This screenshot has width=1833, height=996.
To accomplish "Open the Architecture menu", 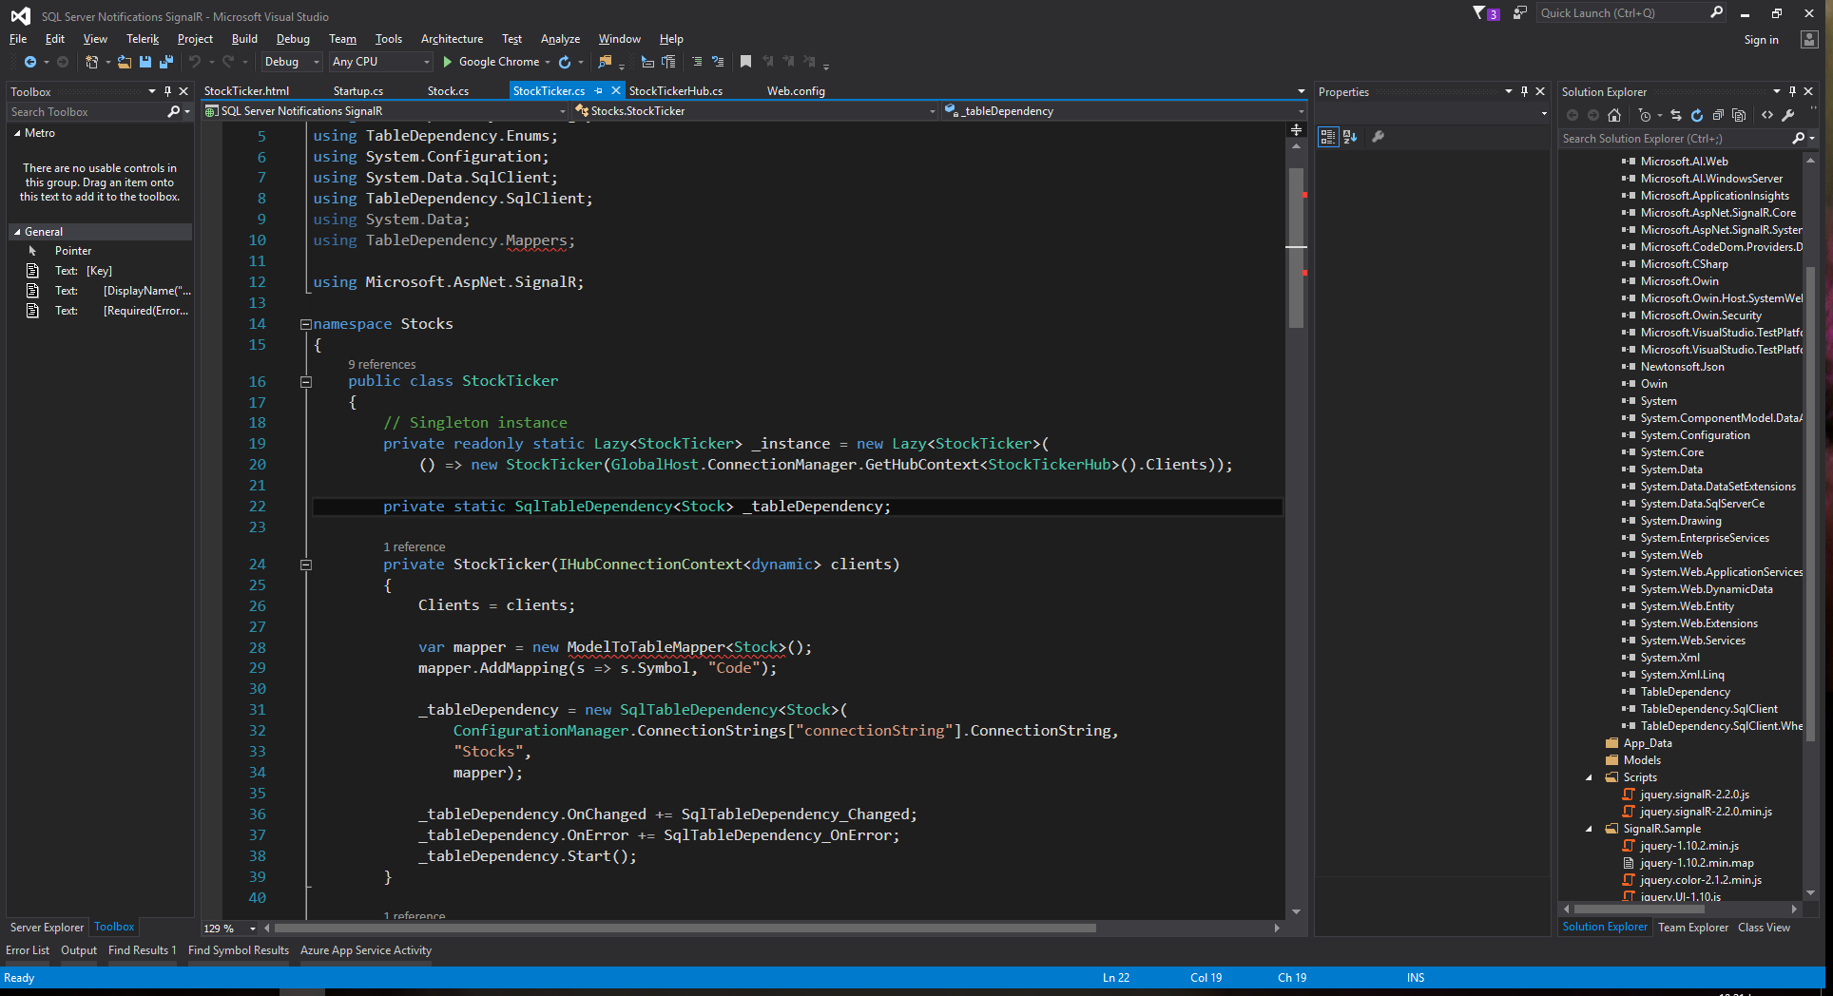I will pyautogui.click(x=452, y=39).
